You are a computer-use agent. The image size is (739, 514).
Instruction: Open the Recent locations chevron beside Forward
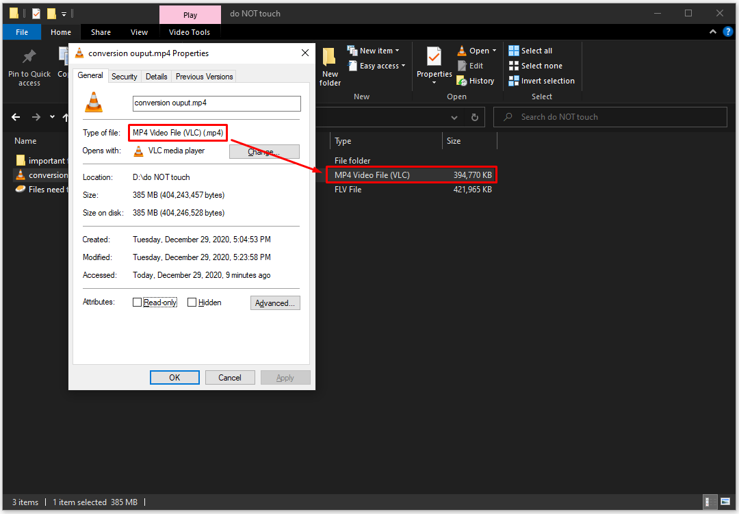coord(52,117)
